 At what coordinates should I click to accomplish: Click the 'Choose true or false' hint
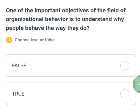pyautogui.click(x=35, y=40)
